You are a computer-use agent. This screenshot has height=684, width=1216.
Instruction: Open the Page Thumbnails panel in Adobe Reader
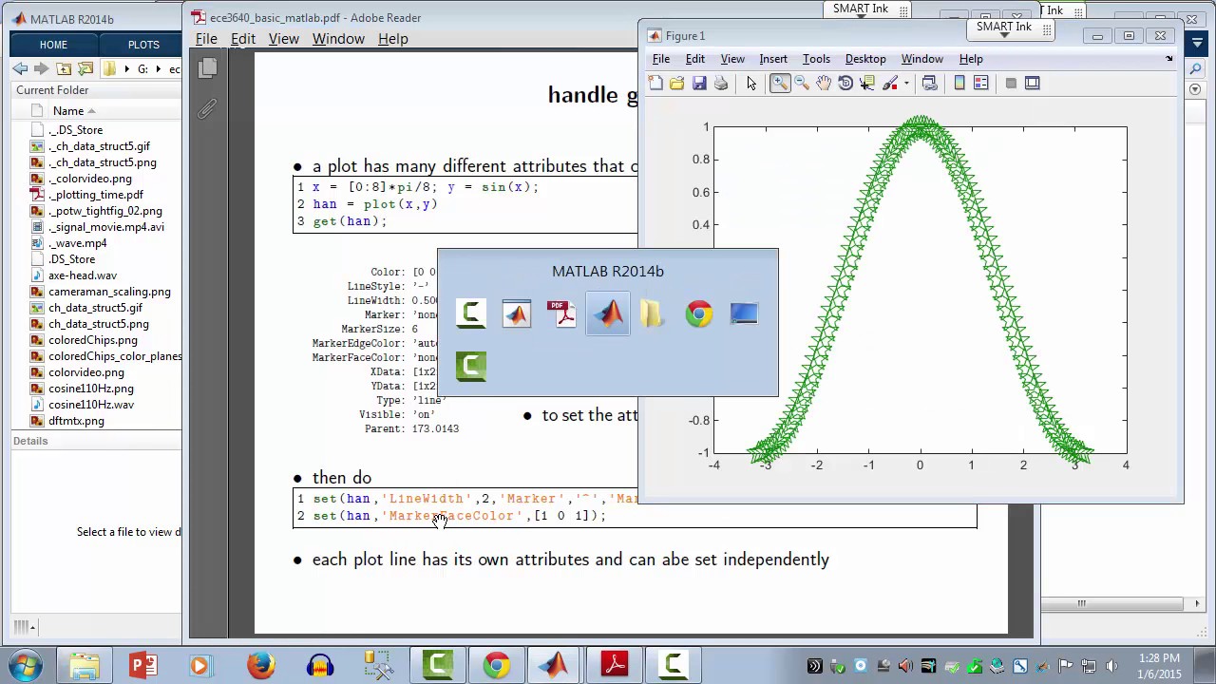(209, 67)
